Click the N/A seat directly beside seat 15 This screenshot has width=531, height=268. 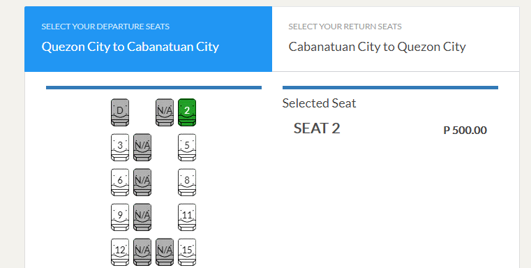pos(165,252)
